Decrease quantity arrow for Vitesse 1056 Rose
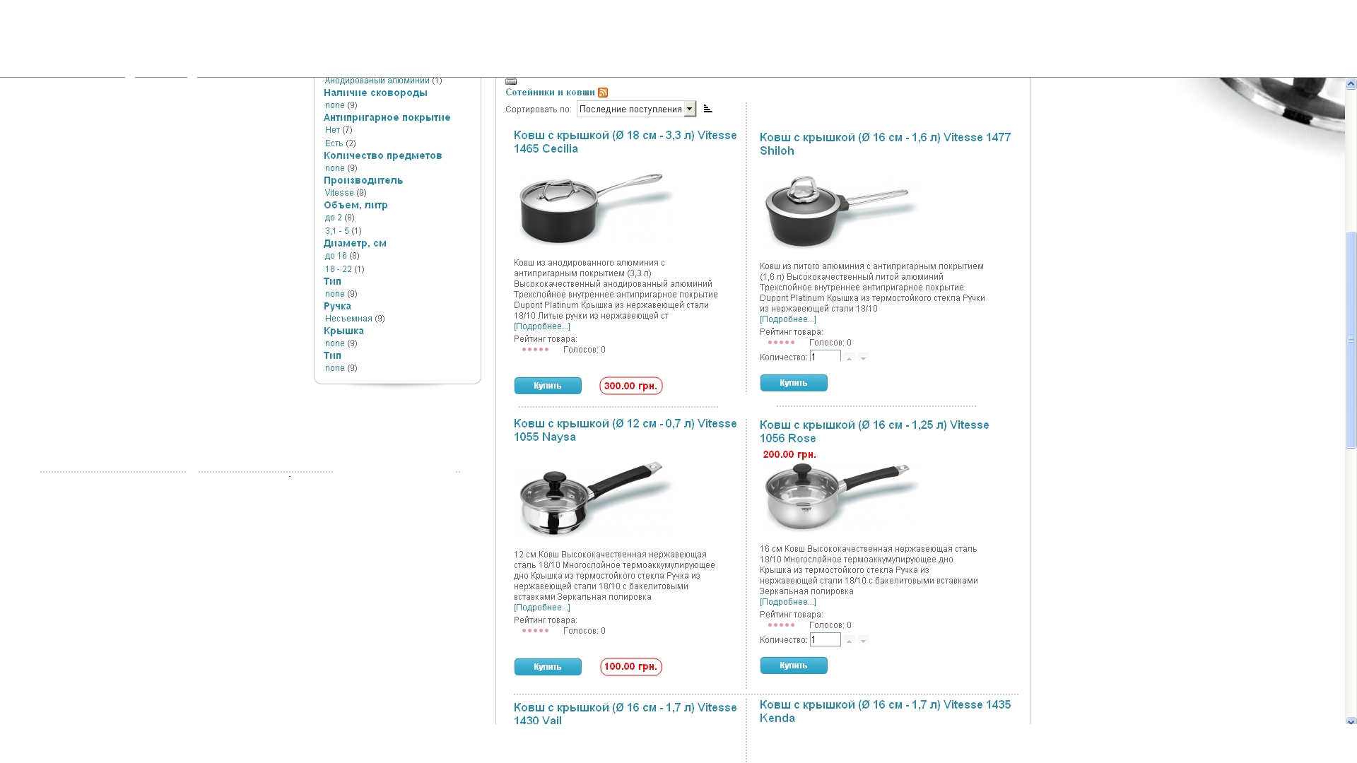The image size is (1357, 763). pyautogui.click(x=863, y=640)
